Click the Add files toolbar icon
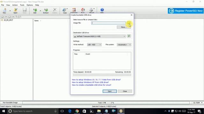Image resolution: width=204 pixels, height=114 pixels. coord(35,11)
